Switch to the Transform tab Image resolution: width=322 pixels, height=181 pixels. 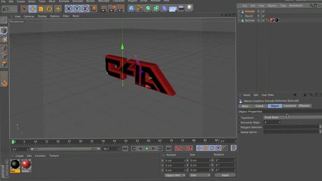click(290, 106)
